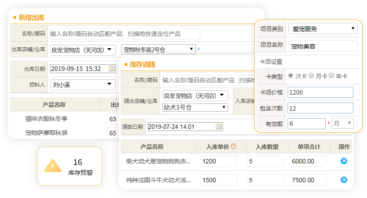Open calendar picker for 调拨日期 field
The height and width of the screenshot is (198, 367).
pyautogui.click(x=219, y=127)
